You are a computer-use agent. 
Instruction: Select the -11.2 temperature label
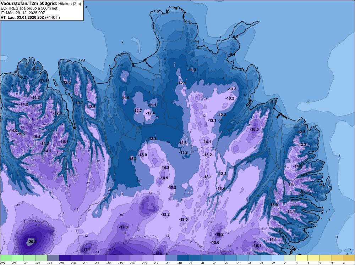tap(184, 152)
